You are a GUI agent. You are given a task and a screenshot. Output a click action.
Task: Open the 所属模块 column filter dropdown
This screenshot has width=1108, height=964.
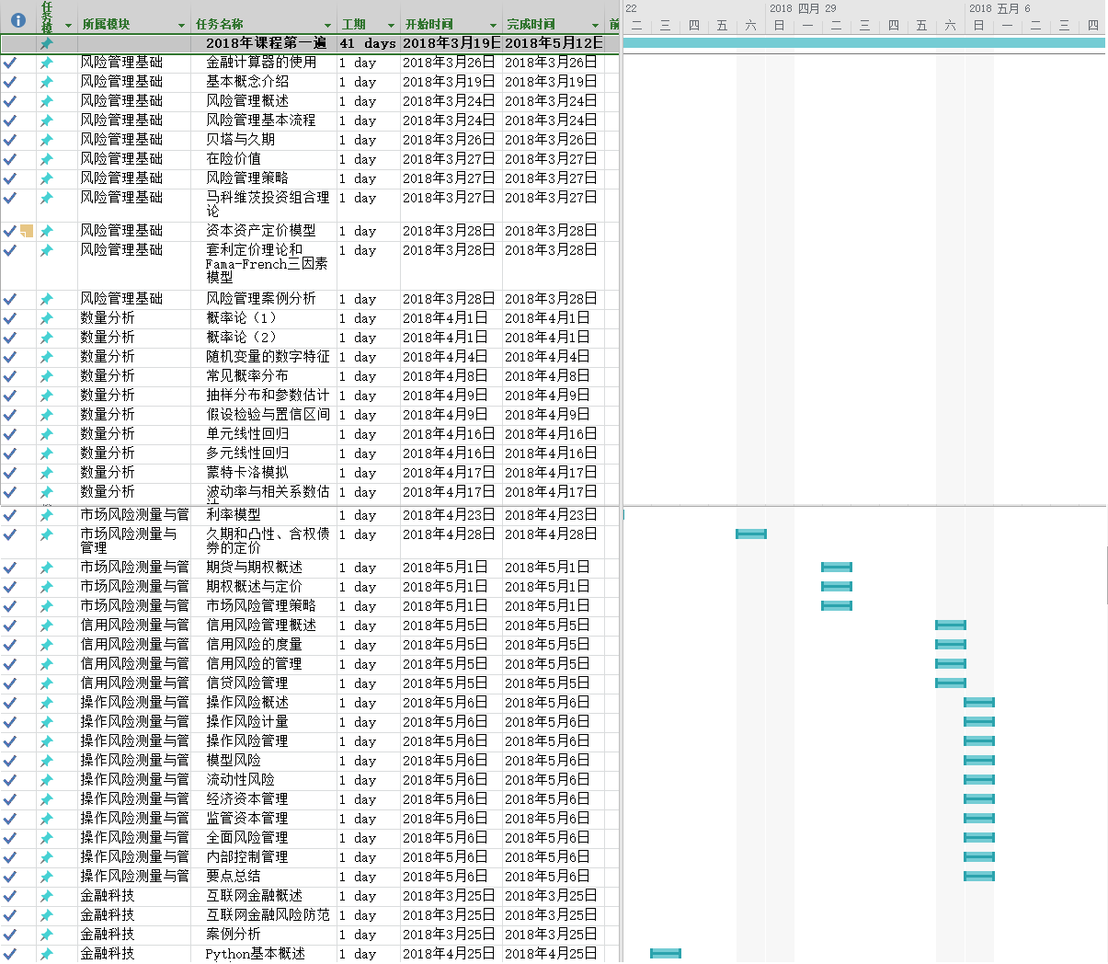pyautogui.click(x=181, y=26)
